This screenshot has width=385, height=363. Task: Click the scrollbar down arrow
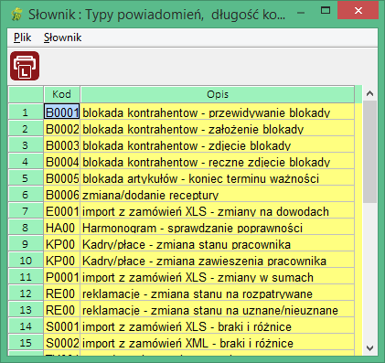(370, 348)
